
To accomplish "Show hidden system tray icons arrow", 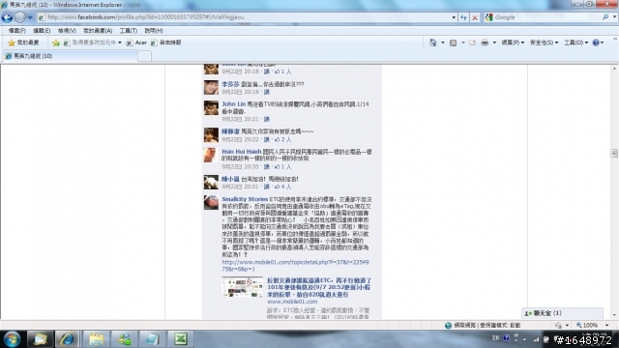I will [x=524, y=339].
